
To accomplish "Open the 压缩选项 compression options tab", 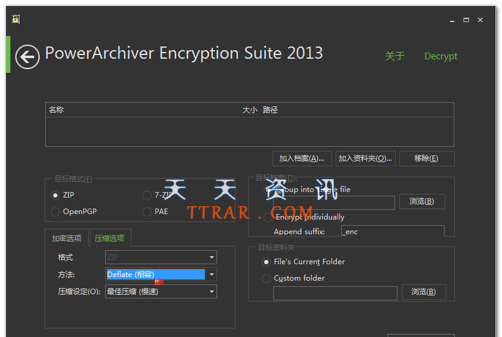I will coord(111,238).
